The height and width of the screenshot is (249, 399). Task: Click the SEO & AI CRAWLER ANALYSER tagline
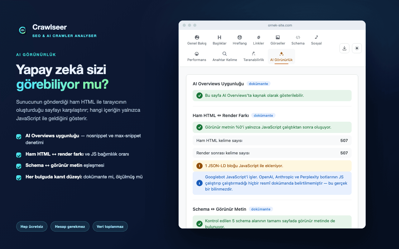coord(65,36)
